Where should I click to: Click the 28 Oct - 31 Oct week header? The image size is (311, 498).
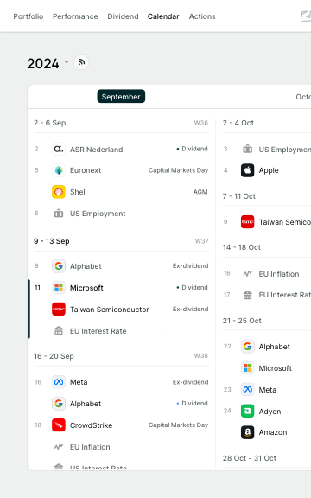250,458
